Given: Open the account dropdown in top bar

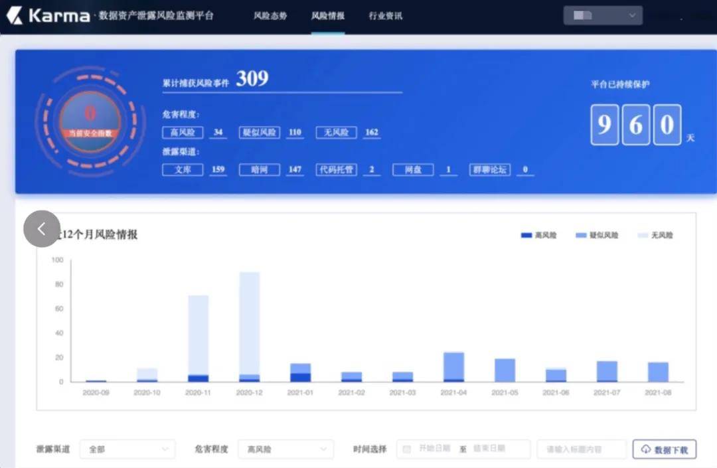Looking at the screenshot, I should (x=603, y=15).
